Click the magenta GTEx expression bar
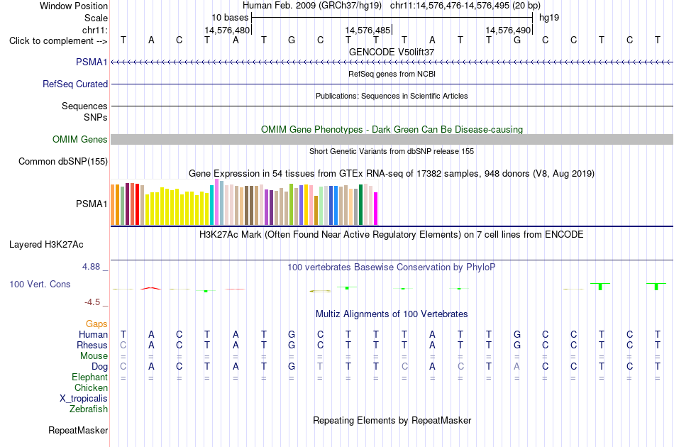Viewport: 674px width, 447px height. [x=375, y=209]
